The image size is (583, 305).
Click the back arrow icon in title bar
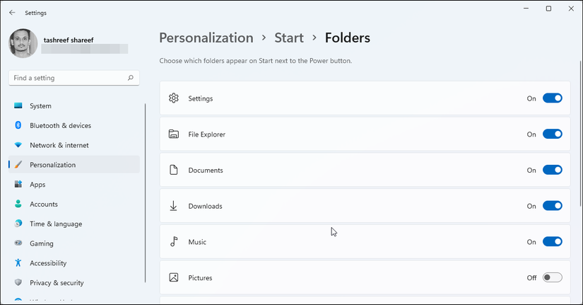click(12, 13)
